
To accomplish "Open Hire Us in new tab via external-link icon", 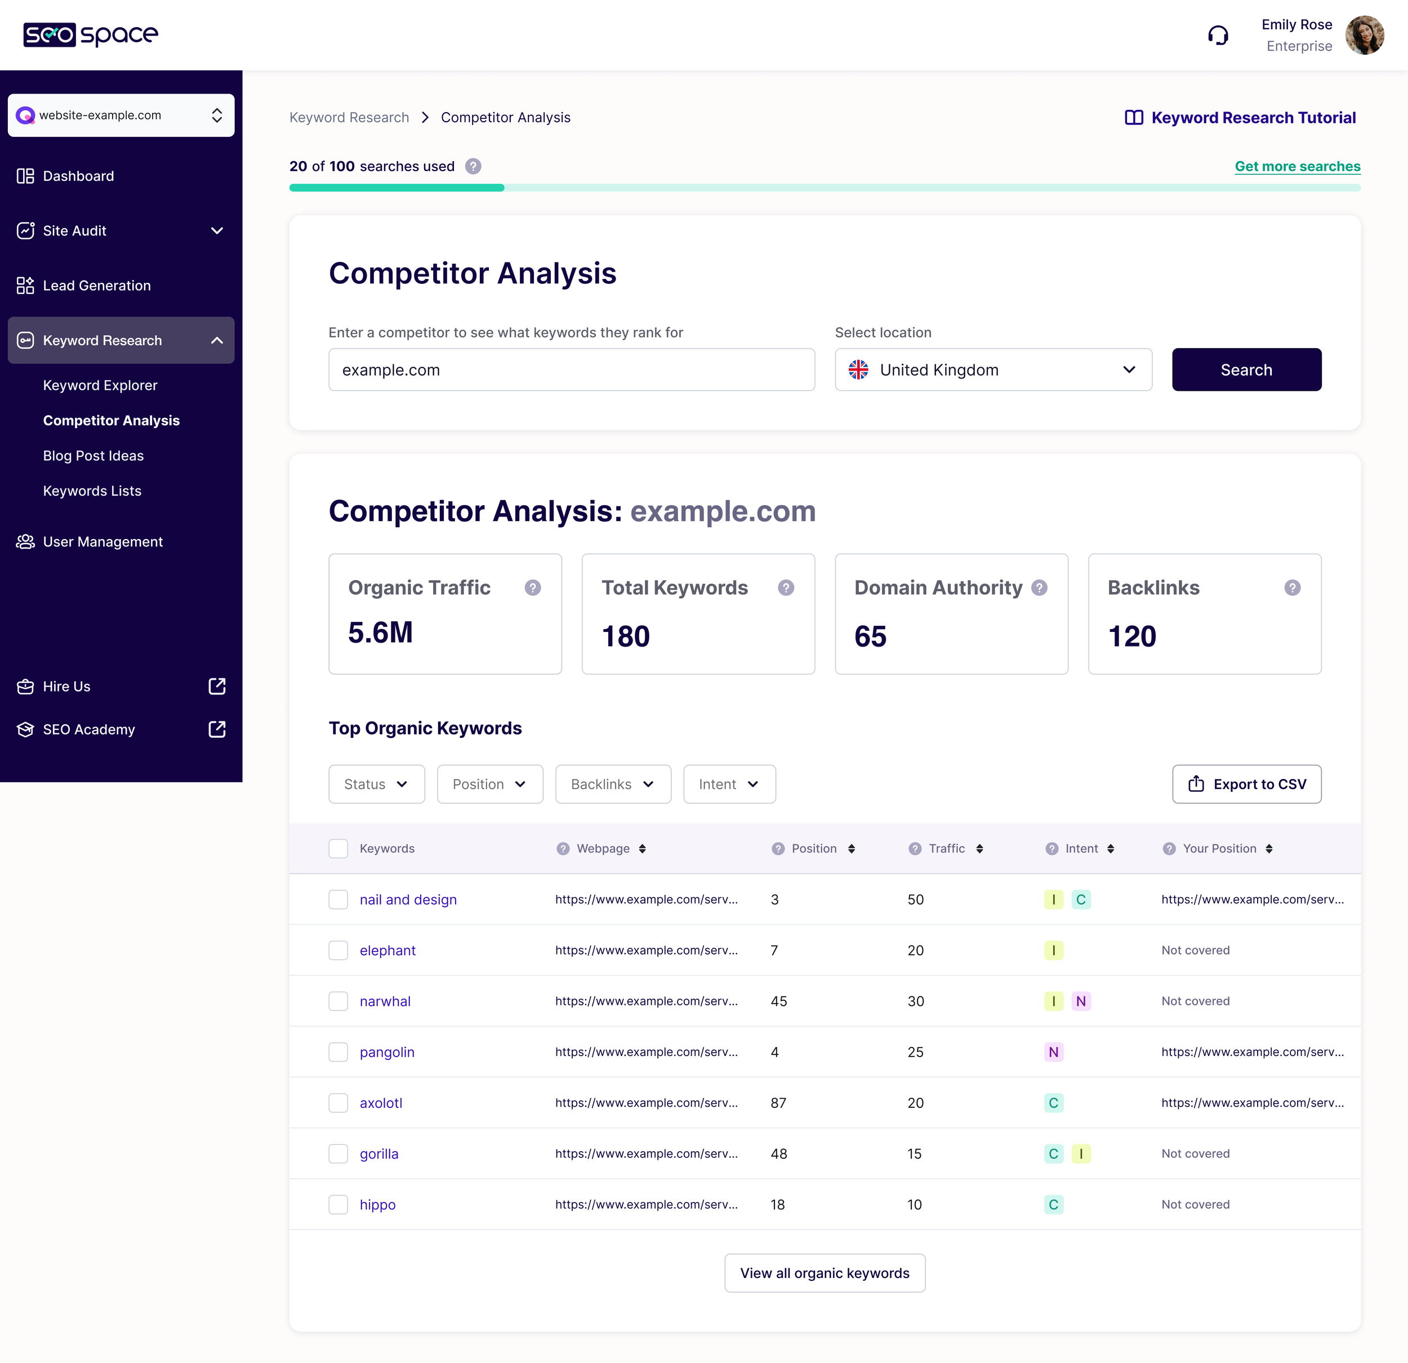I will tap(217, 686).
